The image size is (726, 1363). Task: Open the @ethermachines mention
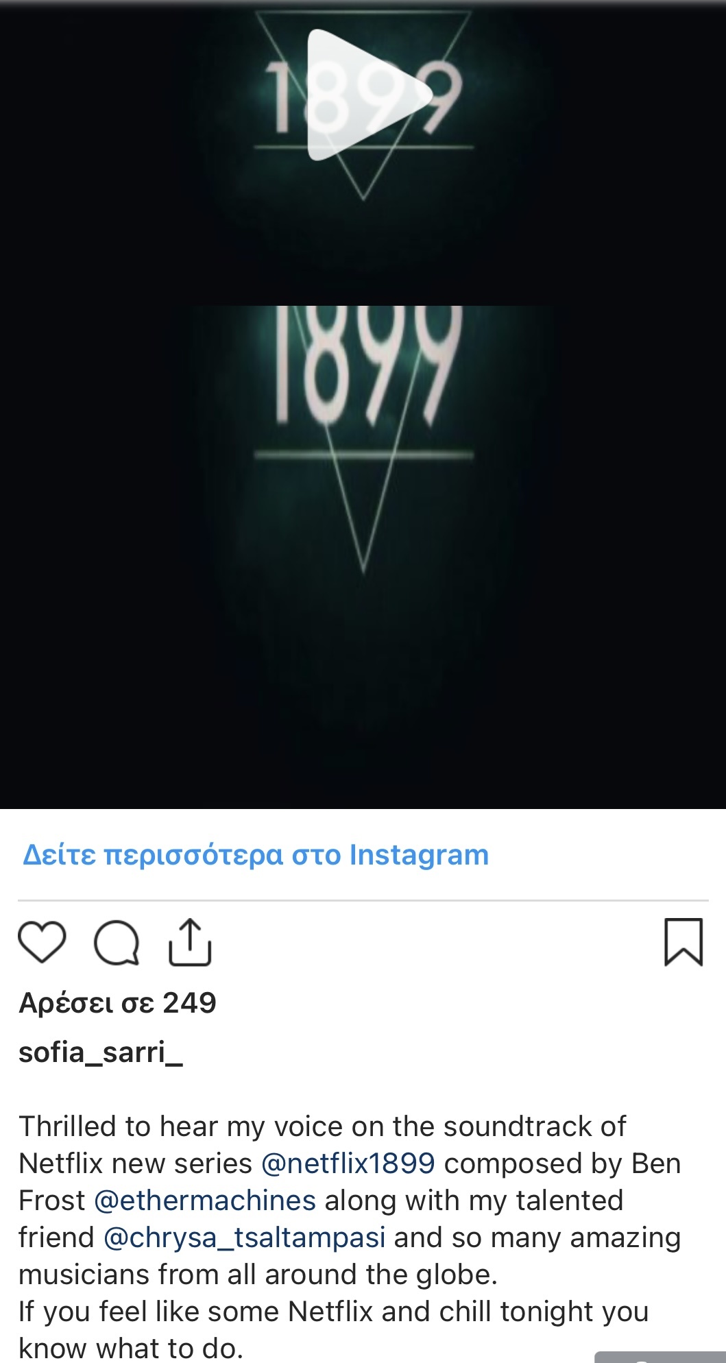click(x=205, y=1201)
